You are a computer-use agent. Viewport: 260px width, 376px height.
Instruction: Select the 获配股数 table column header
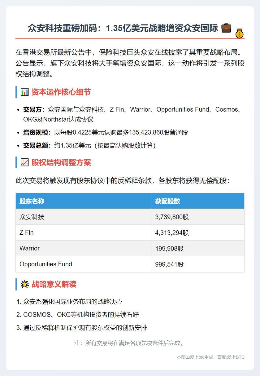pos(167,201)
